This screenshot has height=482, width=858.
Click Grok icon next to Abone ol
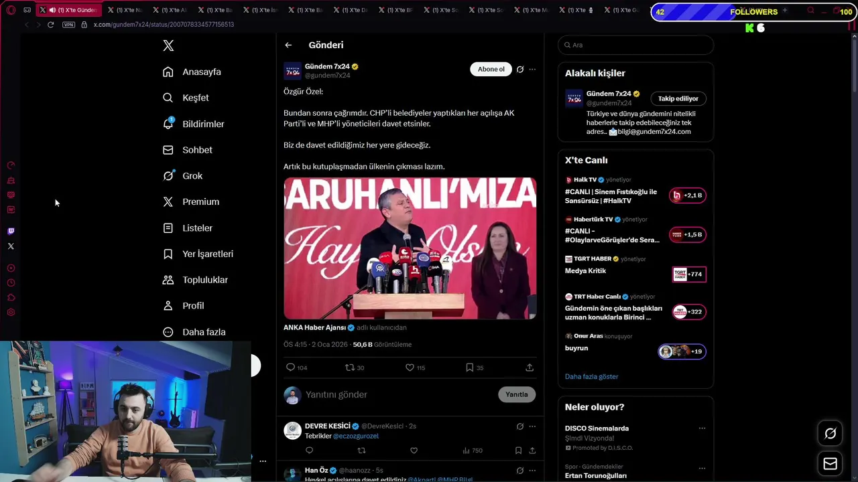(x=520, y=69)
